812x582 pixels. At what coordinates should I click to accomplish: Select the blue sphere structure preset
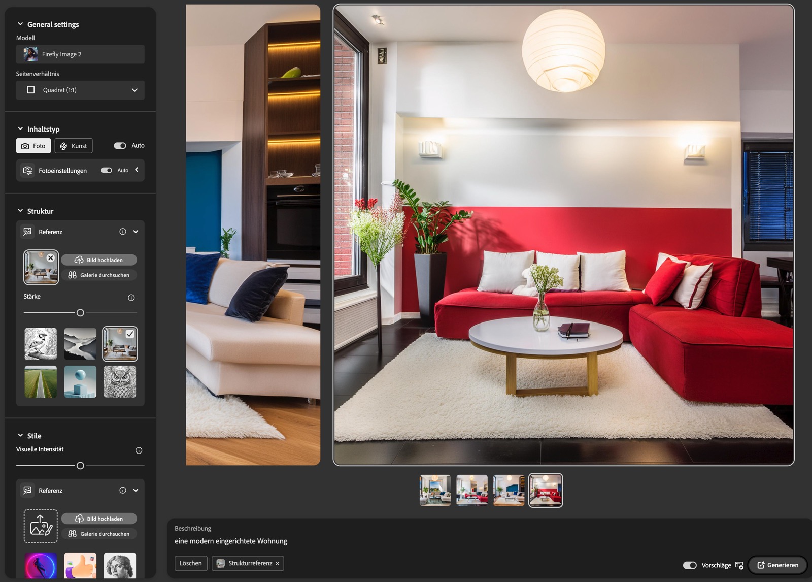(x=80, y=382)
